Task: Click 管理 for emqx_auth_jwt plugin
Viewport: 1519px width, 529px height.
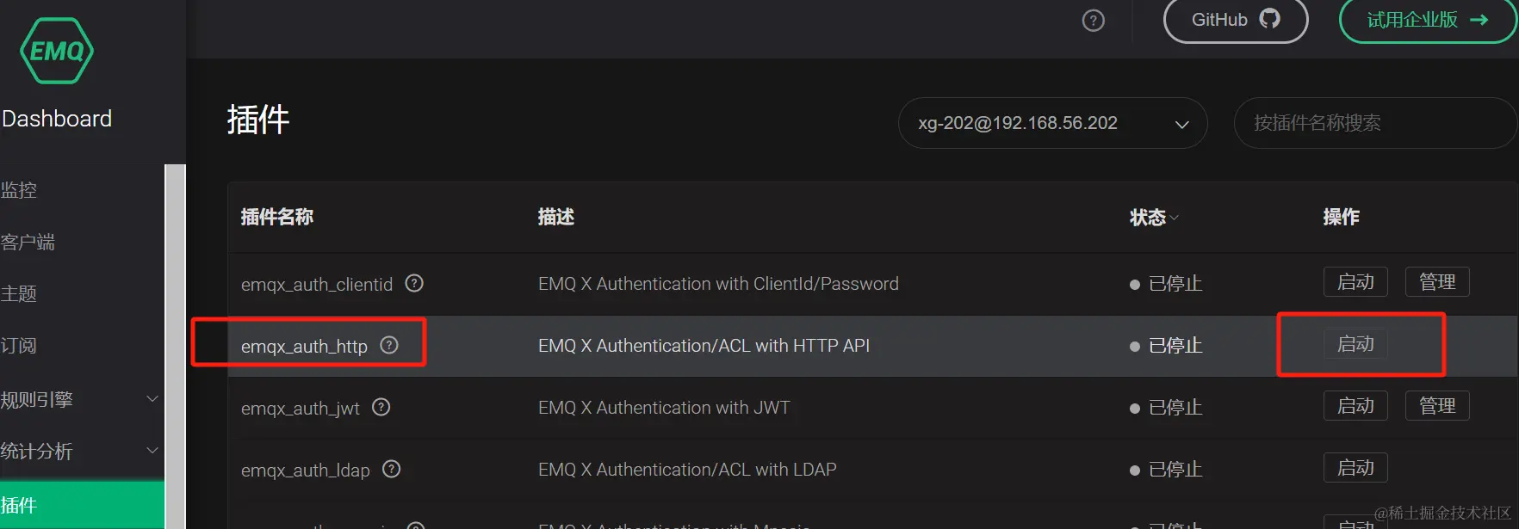Action: click(x=1437, y=406)
